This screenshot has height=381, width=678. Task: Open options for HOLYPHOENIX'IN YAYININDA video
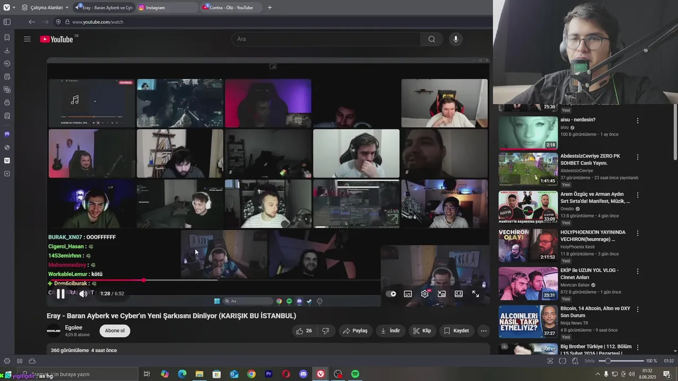pyautogui.click(x=638, y=233)
